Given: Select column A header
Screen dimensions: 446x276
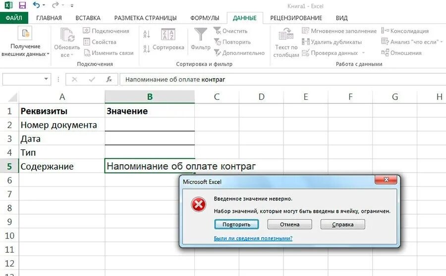Looking at the screenshot, I should 62,97.
